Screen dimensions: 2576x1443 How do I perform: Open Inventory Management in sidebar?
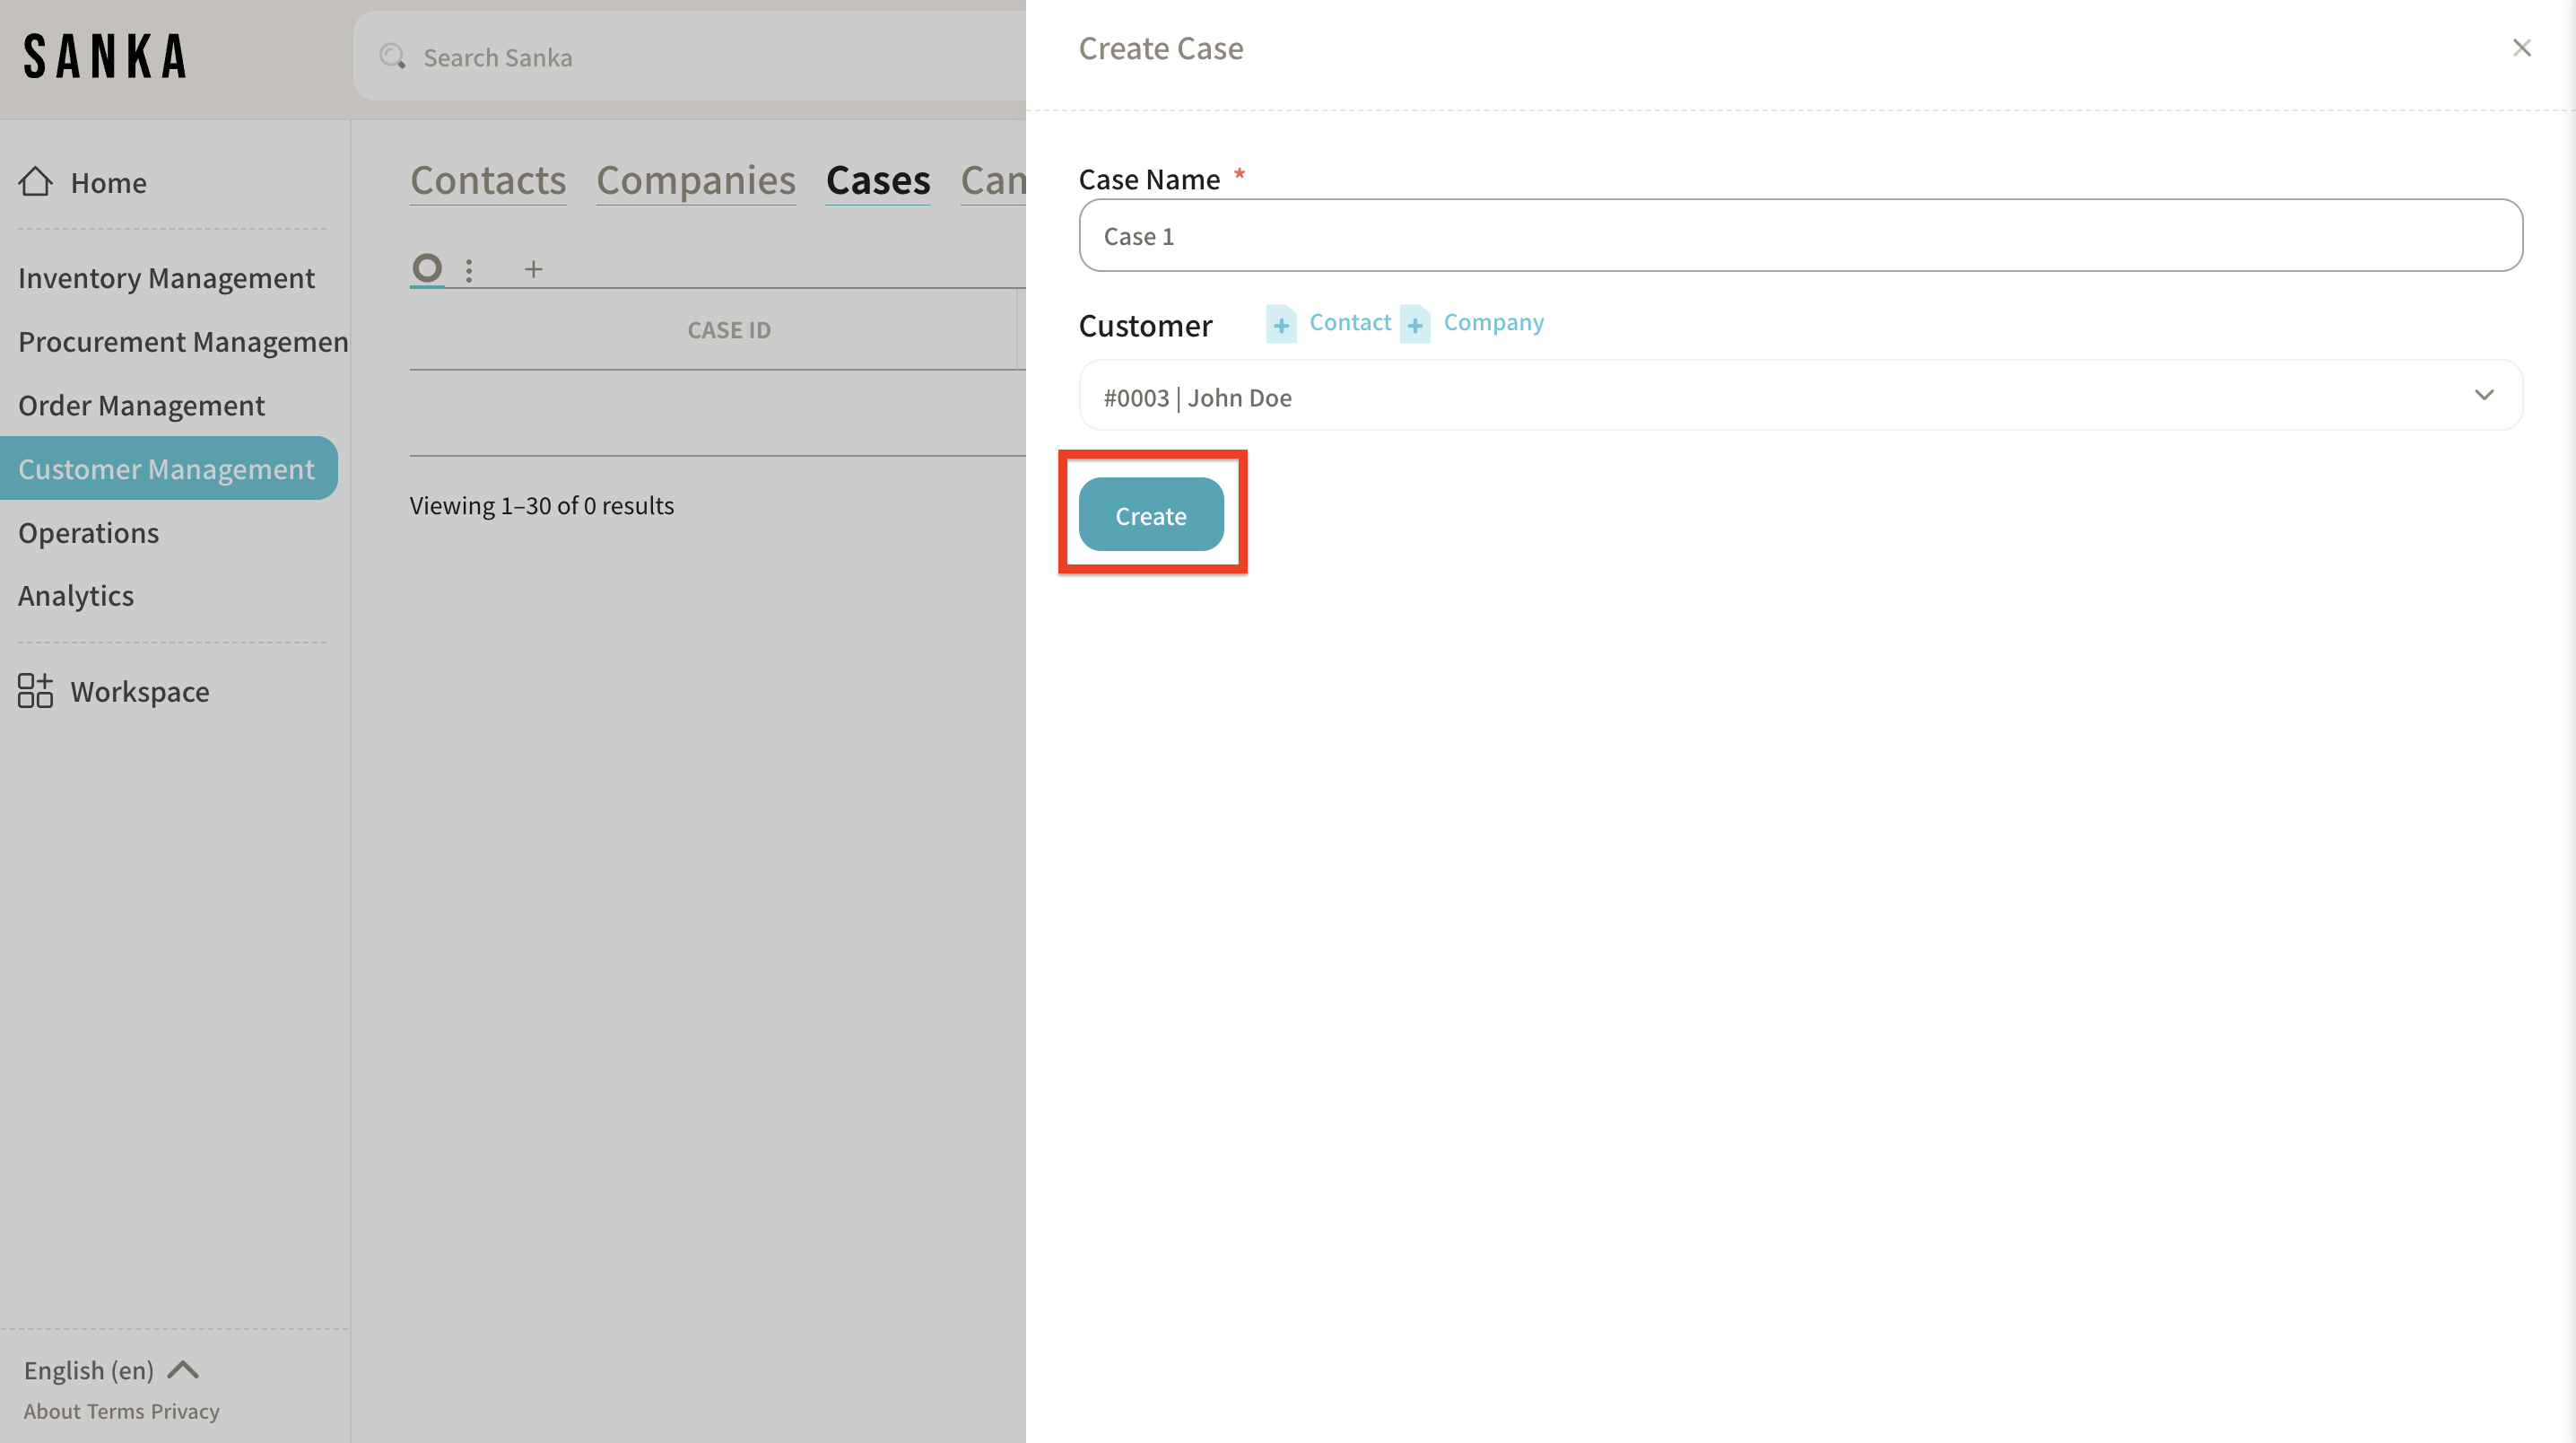coord(166,277)
